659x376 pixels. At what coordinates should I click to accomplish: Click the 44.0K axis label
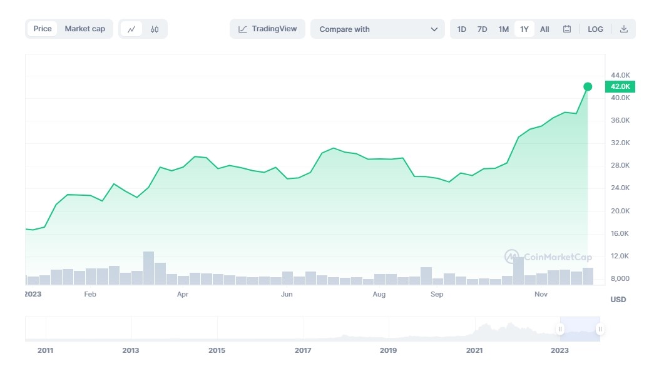(620, 75)
